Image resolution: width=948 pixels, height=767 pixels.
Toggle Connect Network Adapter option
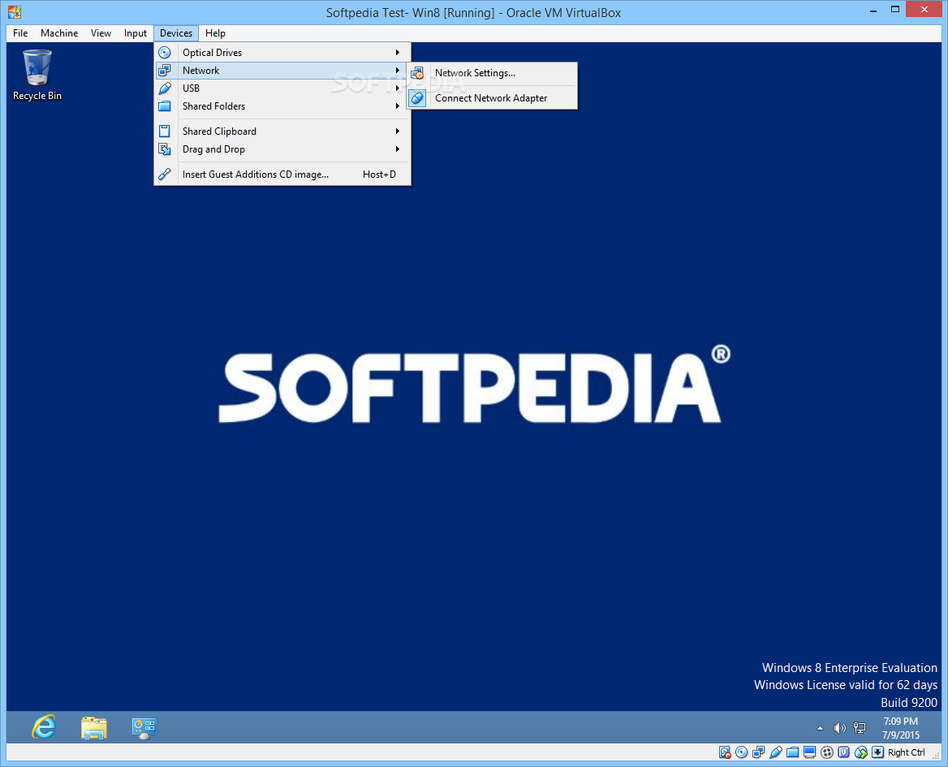pyautogui.click(x=492, y=98)
